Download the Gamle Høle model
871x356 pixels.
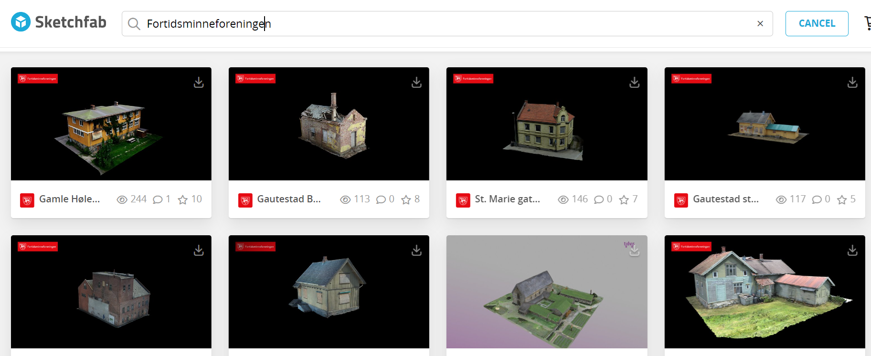click(199, 83)
